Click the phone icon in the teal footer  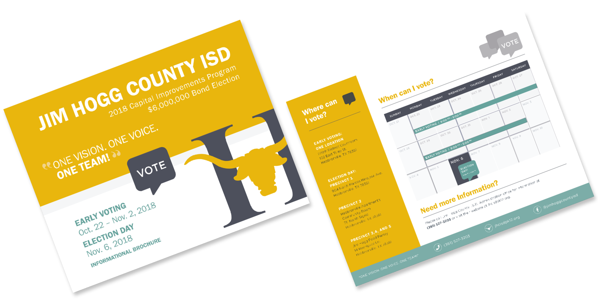[x=438, y=248]
